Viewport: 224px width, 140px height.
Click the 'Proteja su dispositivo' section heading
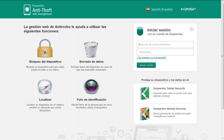(x=165, y=80)
